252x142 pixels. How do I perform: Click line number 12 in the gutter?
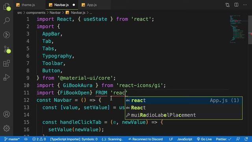click(26, 100)
